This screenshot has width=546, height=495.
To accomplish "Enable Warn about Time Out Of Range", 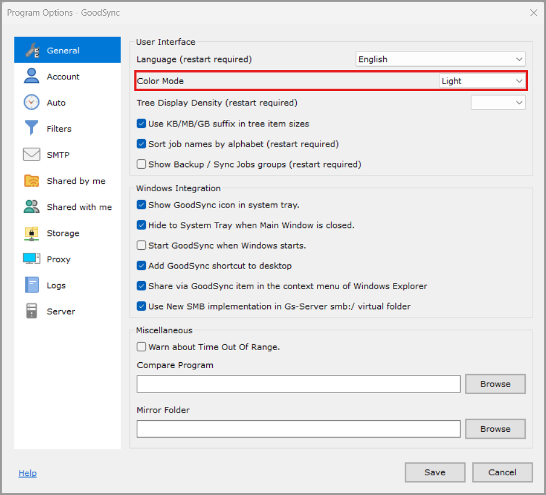I will coord(141,347).
